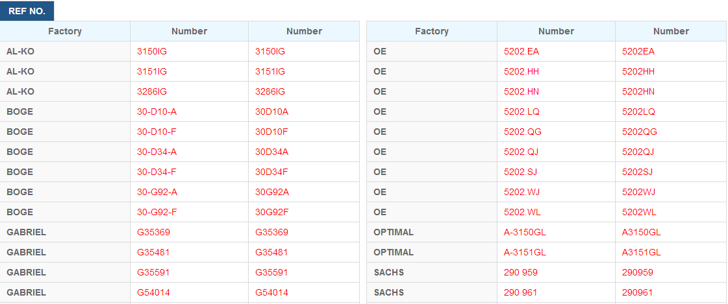
Task: Open the BOGE reference 30-D10-A
Action: pyautogui.click(x=157, y=111)
